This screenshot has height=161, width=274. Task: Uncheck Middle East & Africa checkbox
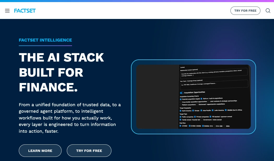point(226,110)
